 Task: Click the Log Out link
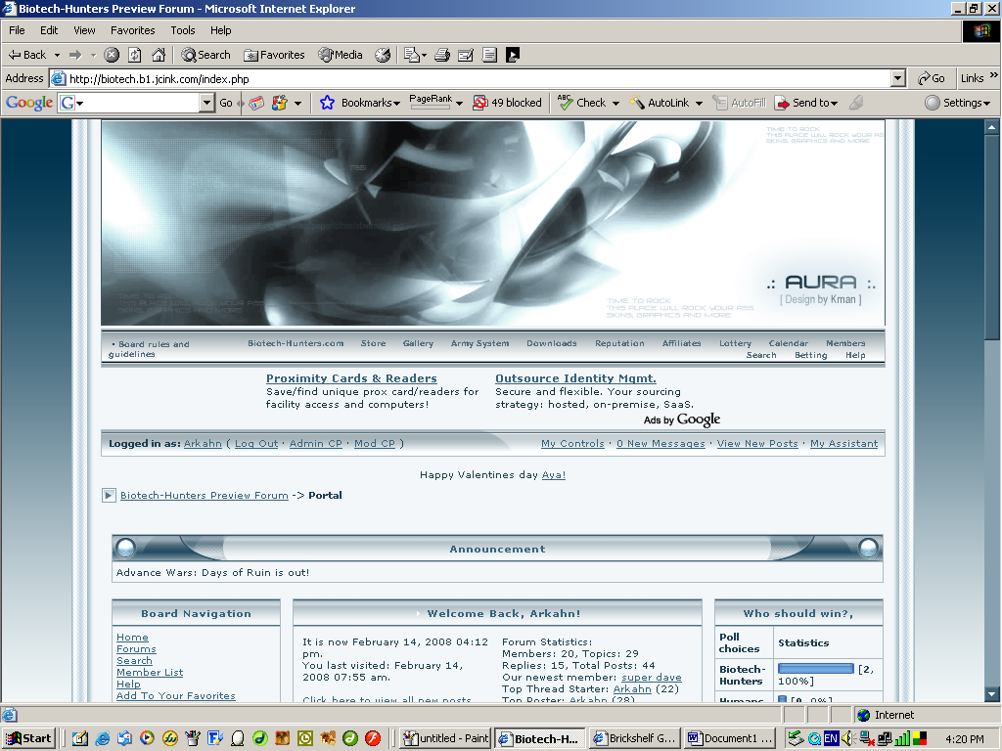point(256,443)
